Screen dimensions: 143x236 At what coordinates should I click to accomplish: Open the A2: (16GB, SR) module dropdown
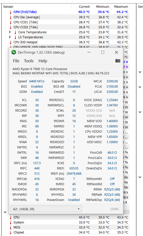(x=46, y=209)
